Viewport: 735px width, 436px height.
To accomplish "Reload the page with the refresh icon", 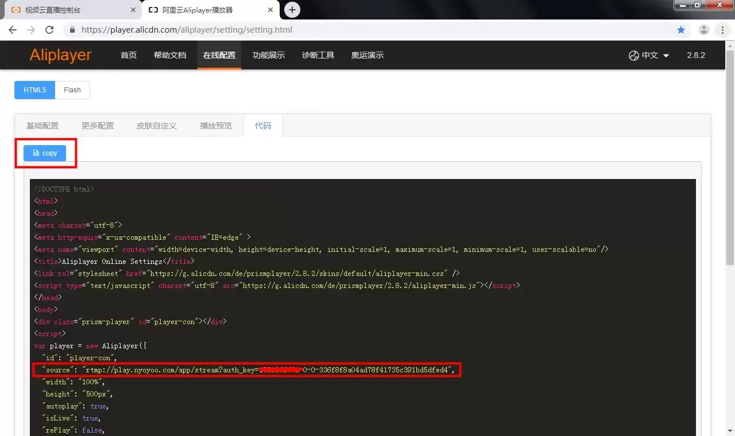I will coord(49,30).
